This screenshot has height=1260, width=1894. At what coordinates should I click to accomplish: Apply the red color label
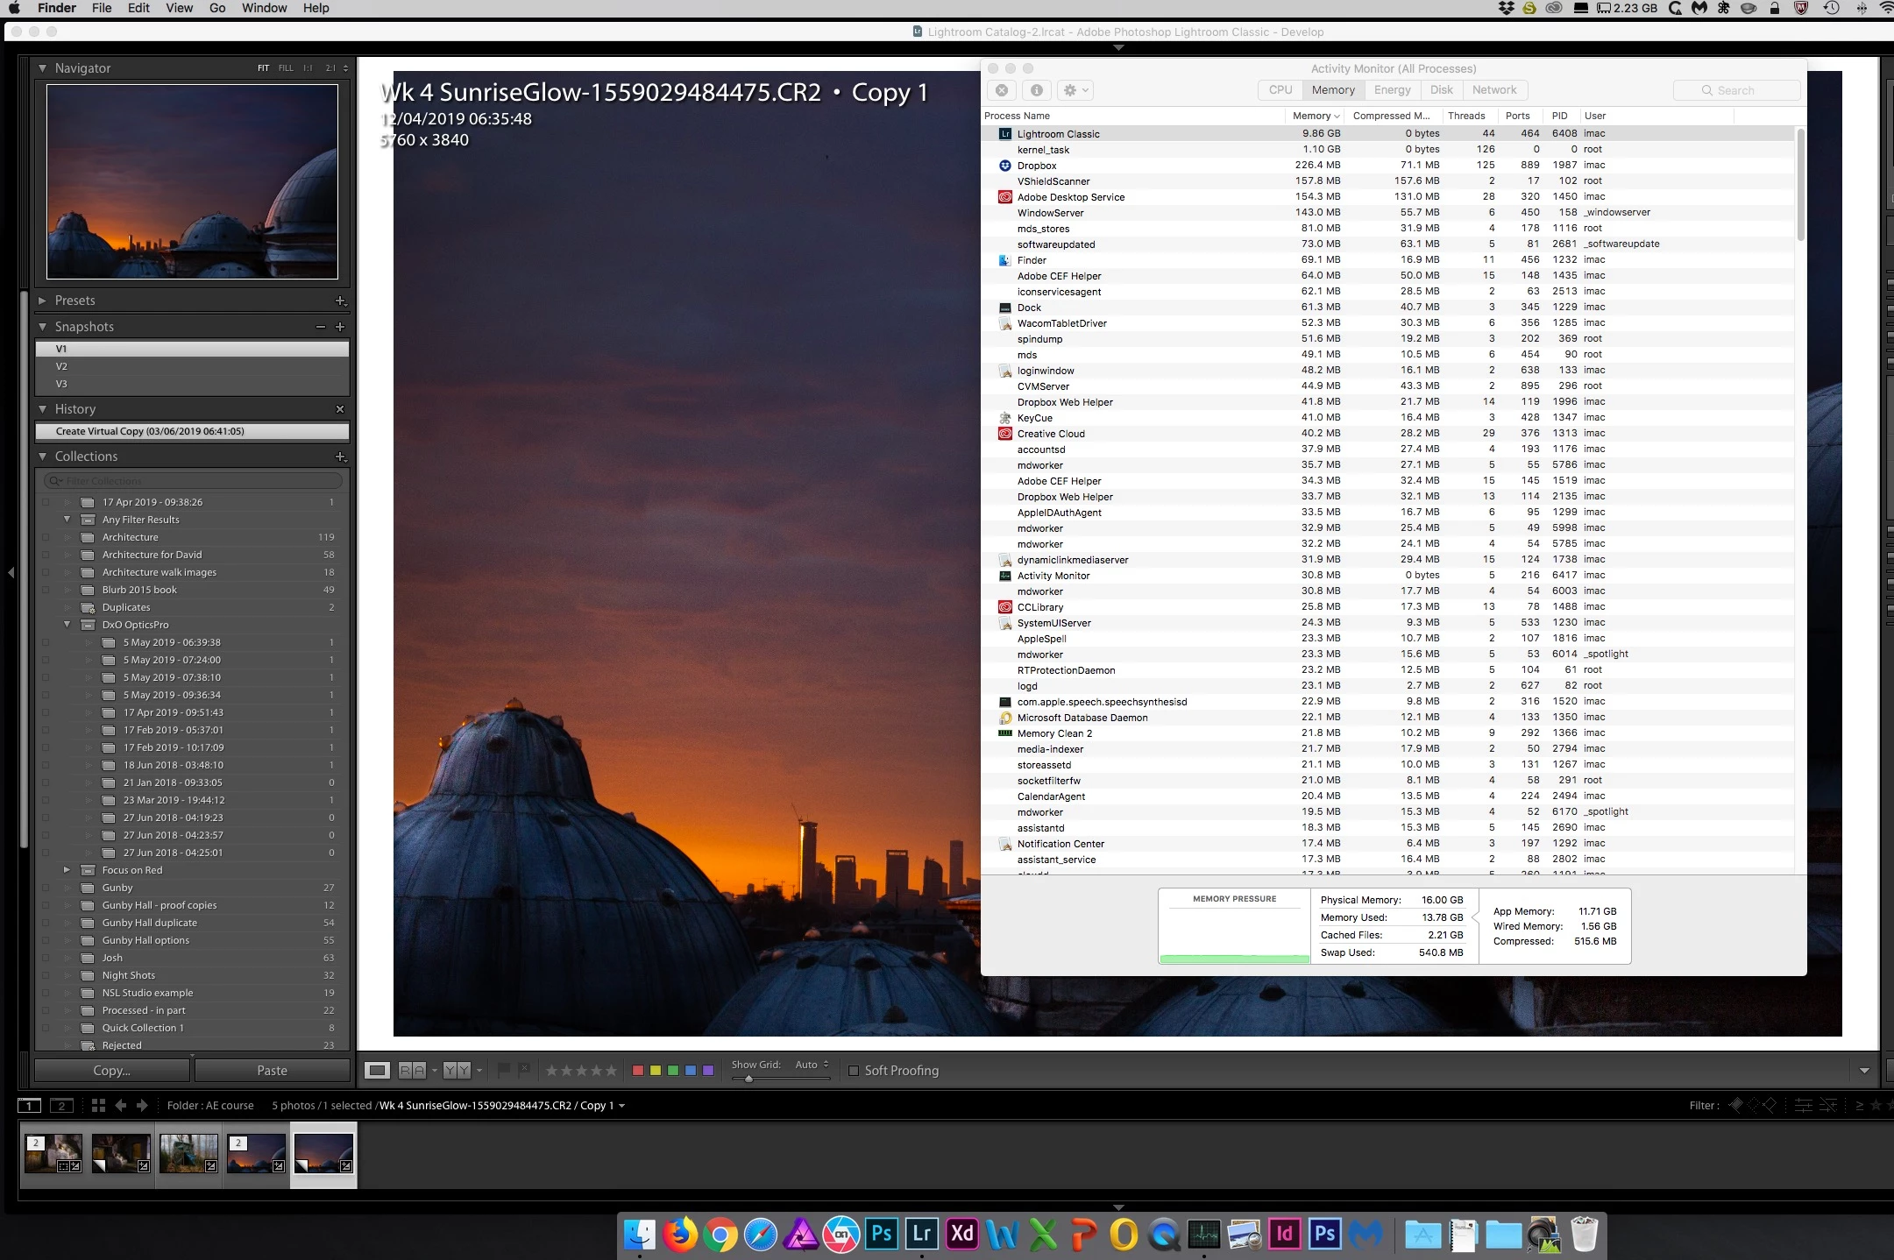(x=638, y=1071)
